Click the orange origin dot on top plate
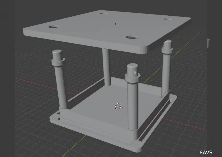The width and height of the screenshot is (222, 157). coord(115,24)
